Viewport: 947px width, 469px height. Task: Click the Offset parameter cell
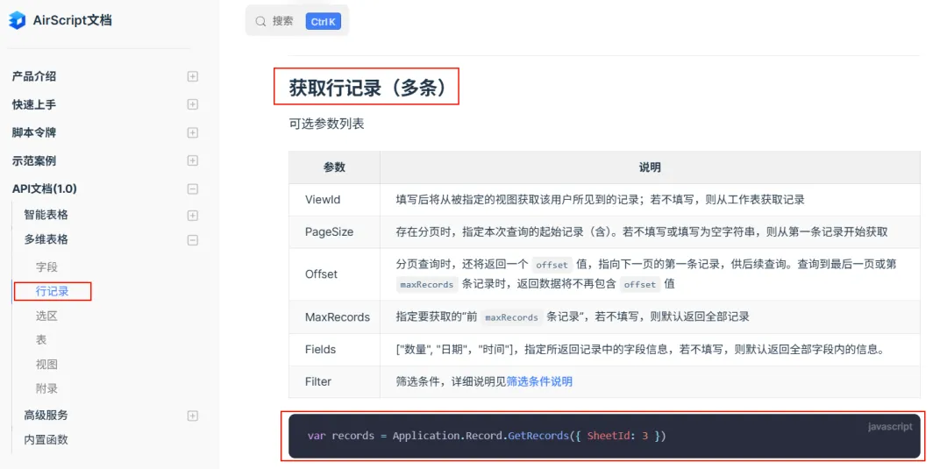[x=335, y=274]
